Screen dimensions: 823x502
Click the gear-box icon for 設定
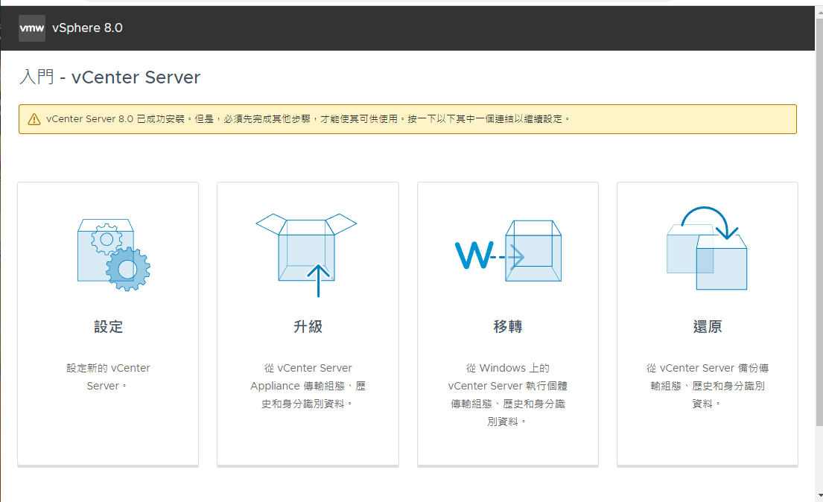(x=113, y=255)
